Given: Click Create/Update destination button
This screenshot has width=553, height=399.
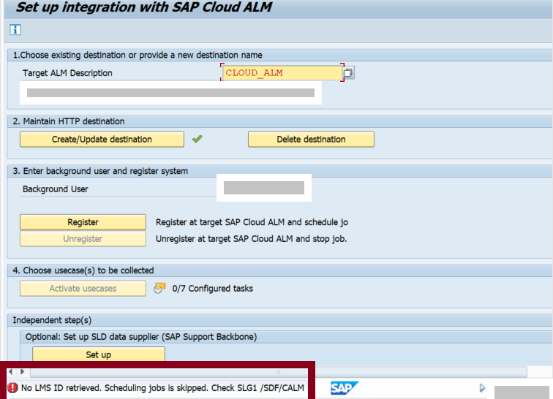Looking at the screenshot, I should pos(102,140).
